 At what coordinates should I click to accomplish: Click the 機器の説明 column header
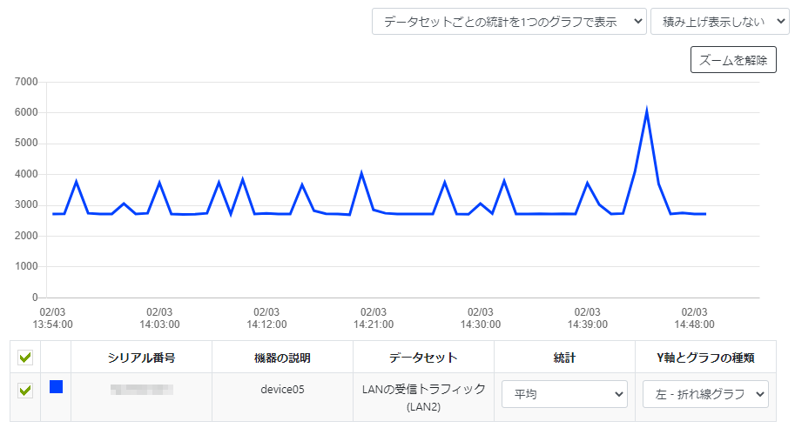coord(282,358)
